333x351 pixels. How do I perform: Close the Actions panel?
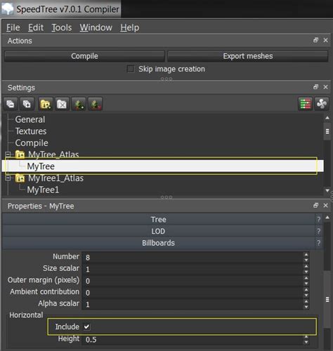(325, 40)
